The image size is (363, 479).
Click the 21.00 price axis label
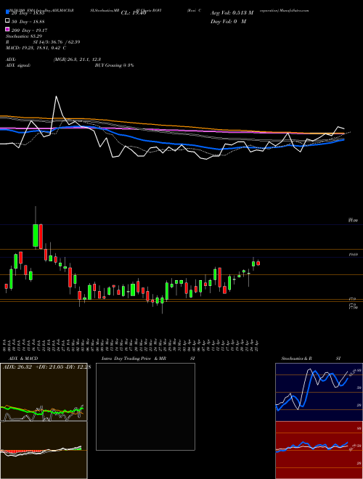tap(353, 220)
